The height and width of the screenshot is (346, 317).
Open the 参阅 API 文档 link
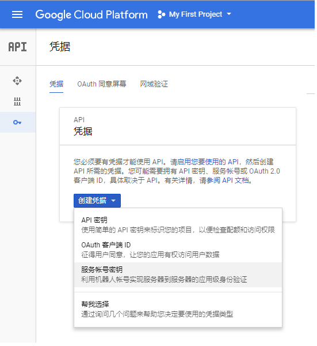click(x=228, y=180)
